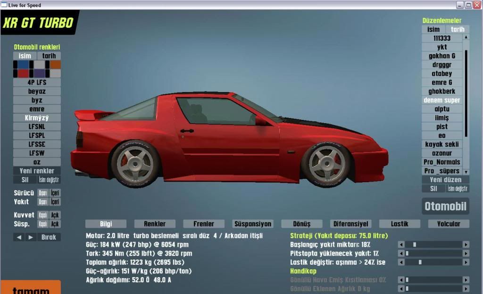Set Süsp. to Kapalı
This screenshot has width=483, height=294.
point(43,224)
